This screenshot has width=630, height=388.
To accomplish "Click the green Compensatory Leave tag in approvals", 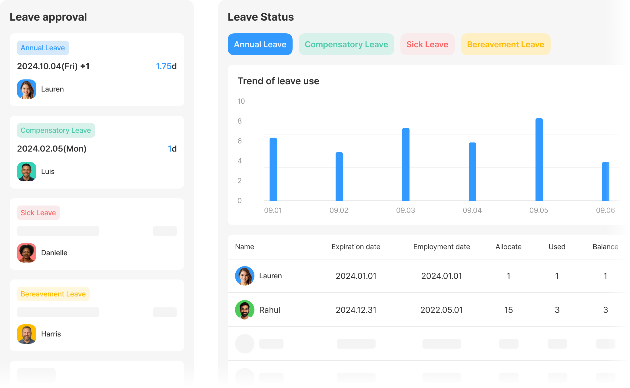I will (56, 130).
